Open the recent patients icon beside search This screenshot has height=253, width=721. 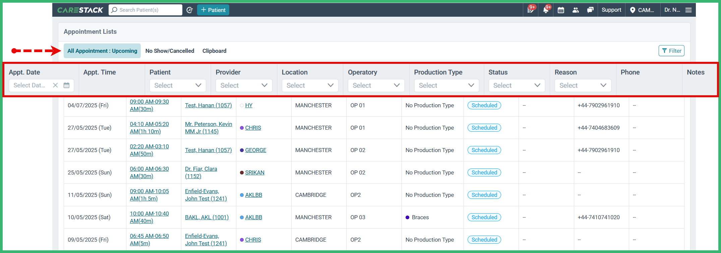point(190,10)
